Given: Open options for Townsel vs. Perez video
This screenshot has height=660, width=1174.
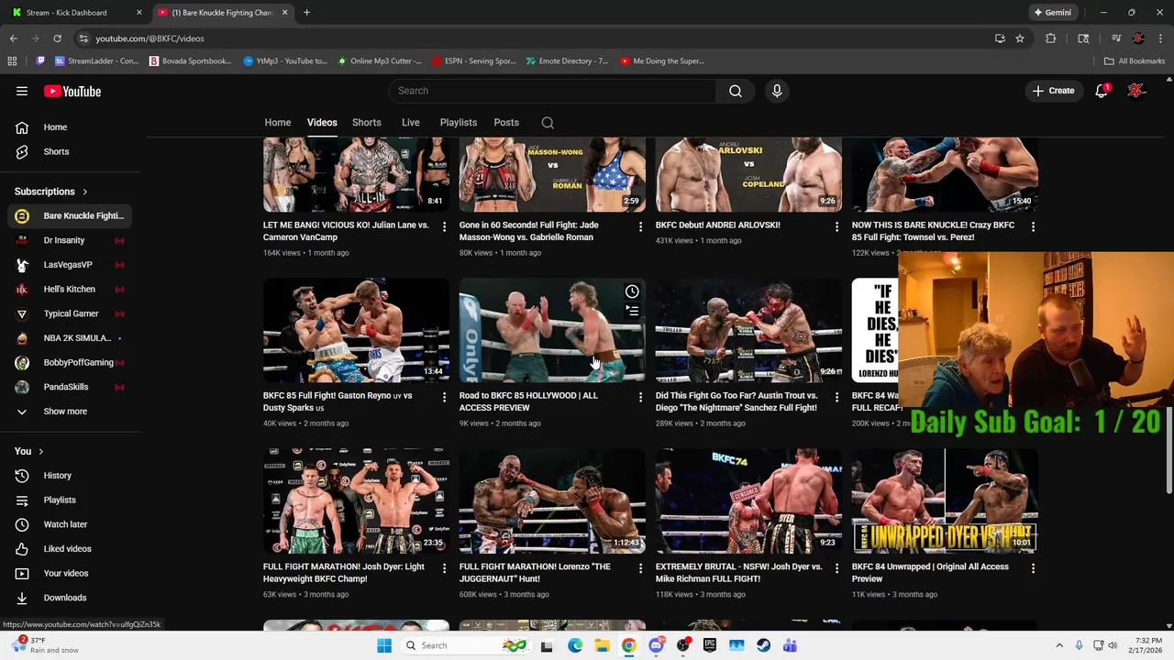Looking at the screenshot, I should click(x=1033, y=225).
